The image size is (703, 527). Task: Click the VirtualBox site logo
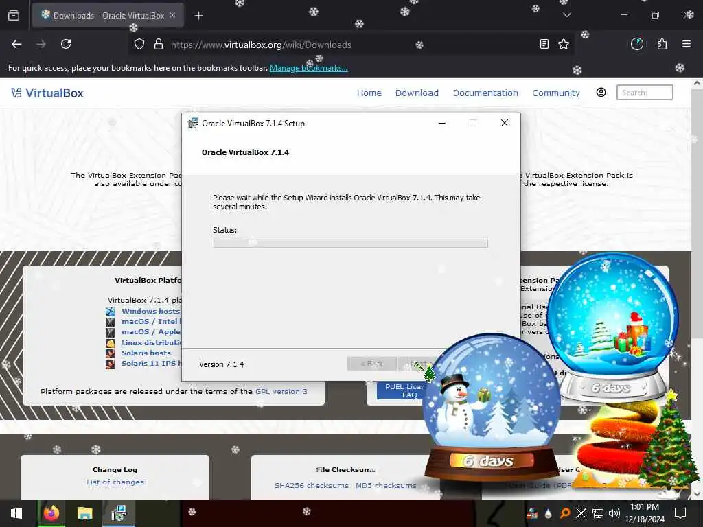click(47, 93)
